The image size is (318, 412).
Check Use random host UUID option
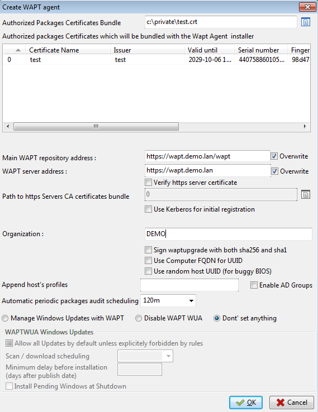tap(148, 271)
